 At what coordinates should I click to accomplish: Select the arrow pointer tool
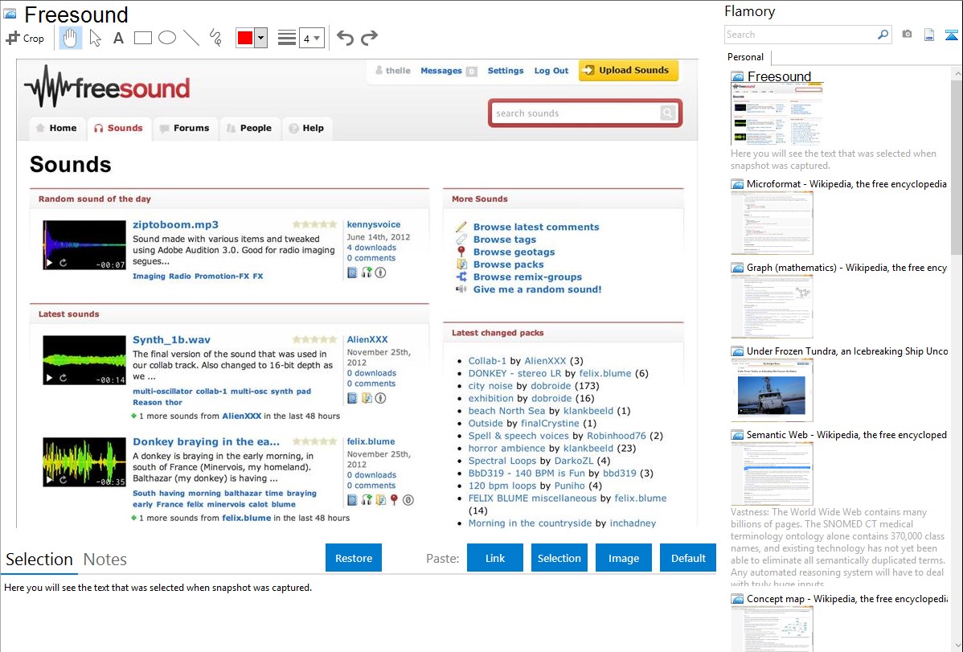tap(95, 38)
